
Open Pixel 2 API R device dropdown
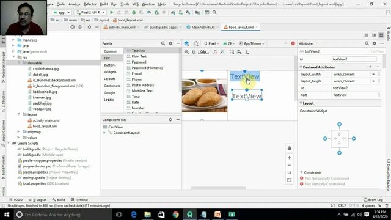(x=90, y=12)
